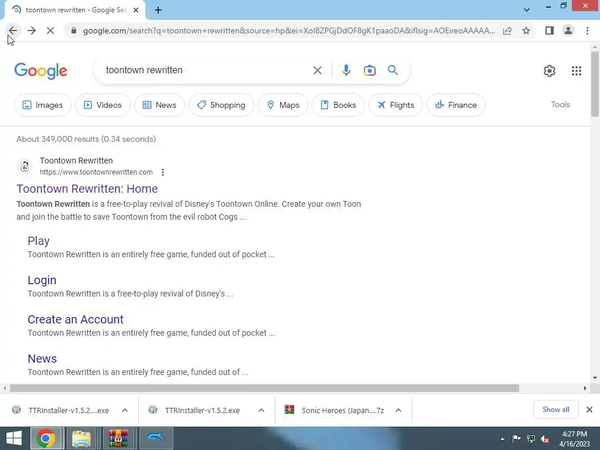Open the Chrome side panel icon
600x450 pixels.
550,30
